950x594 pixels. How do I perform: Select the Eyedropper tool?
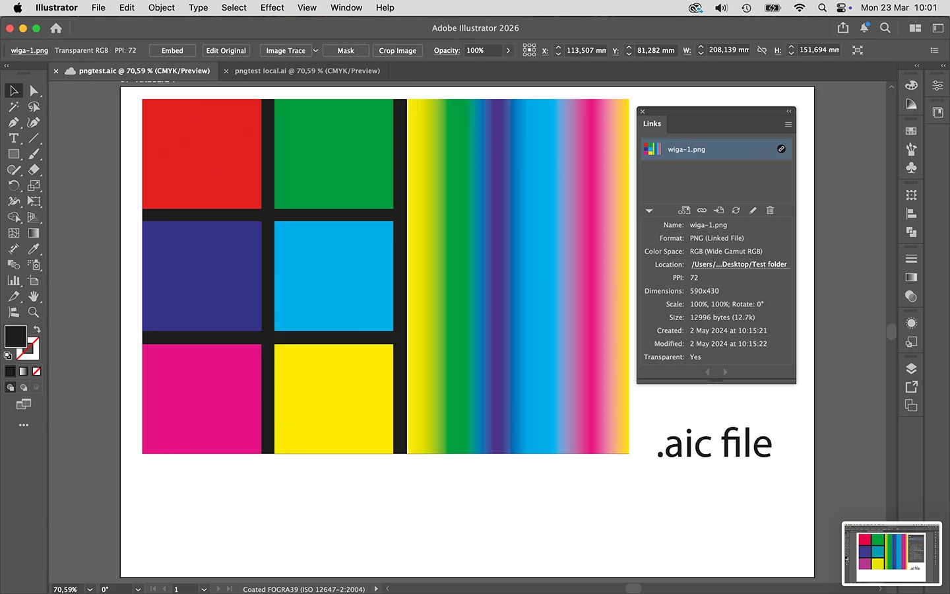tap(34, 249)
